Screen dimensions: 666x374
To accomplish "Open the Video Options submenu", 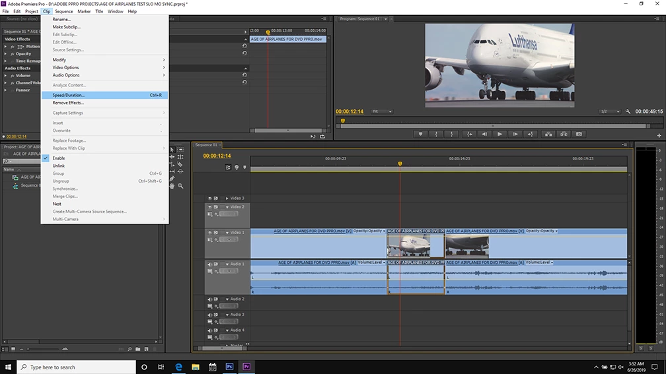I will (x=104, y=67).
